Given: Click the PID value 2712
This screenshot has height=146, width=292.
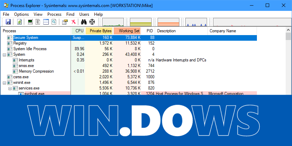Looking at the screenshot, I should pos(151,71).
